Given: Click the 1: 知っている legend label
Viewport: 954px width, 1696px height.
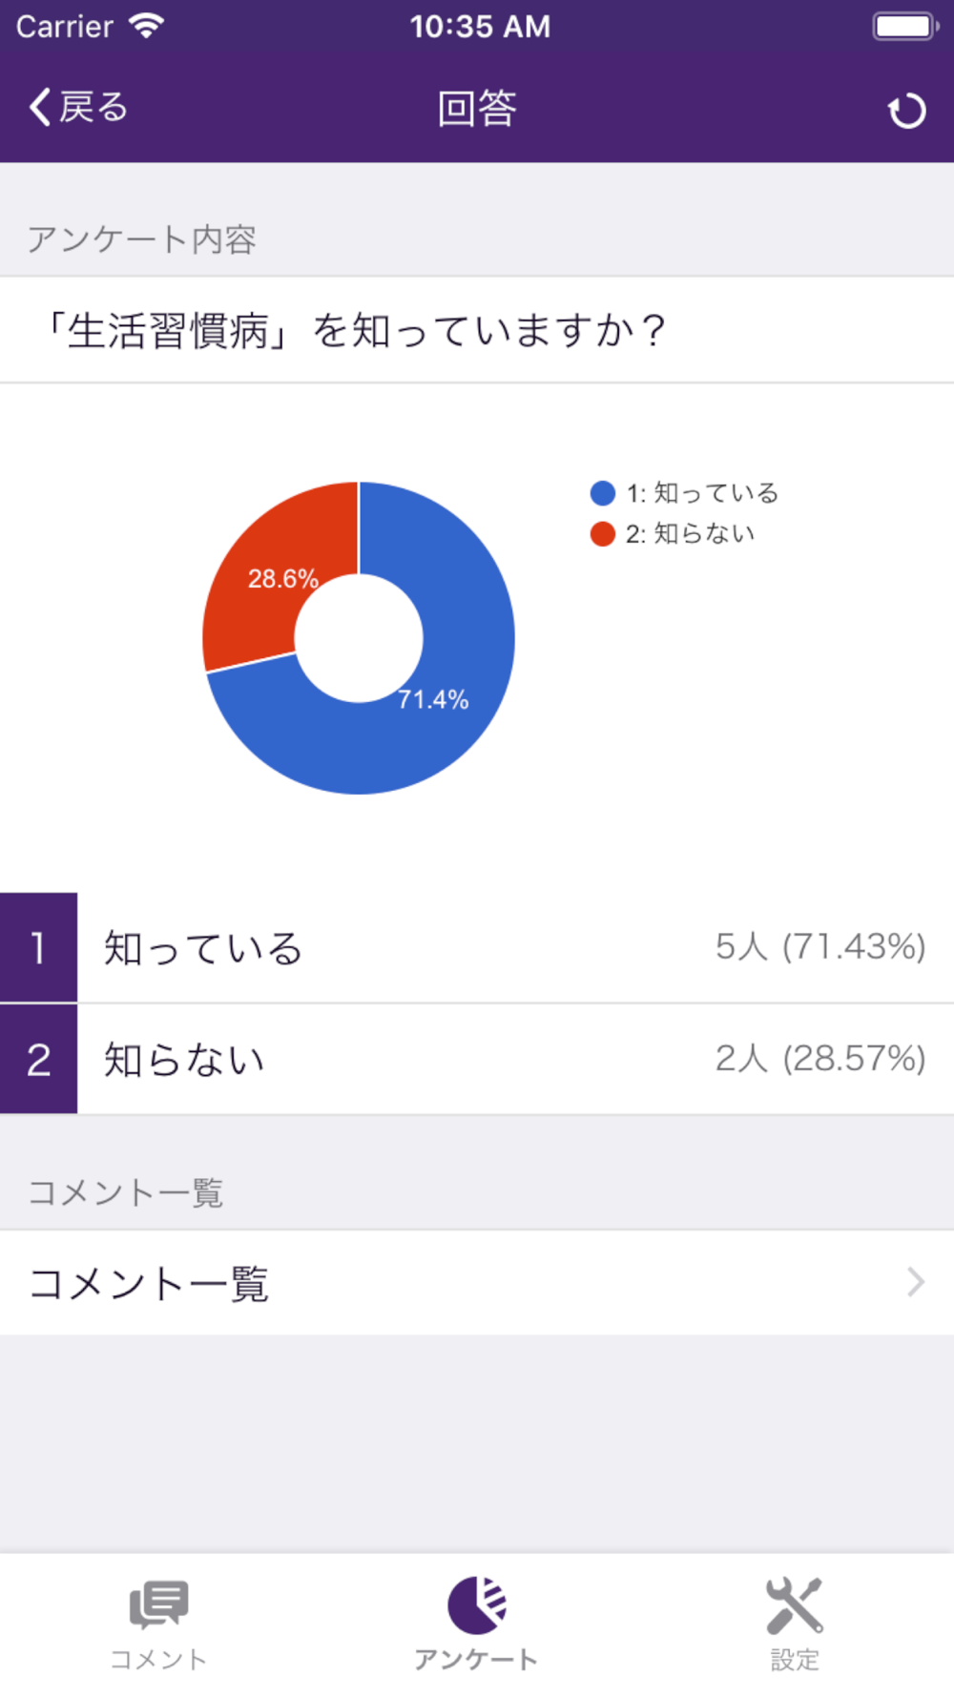Looking at the screenshot, I should pyautogui.click(x=702, y=493).
